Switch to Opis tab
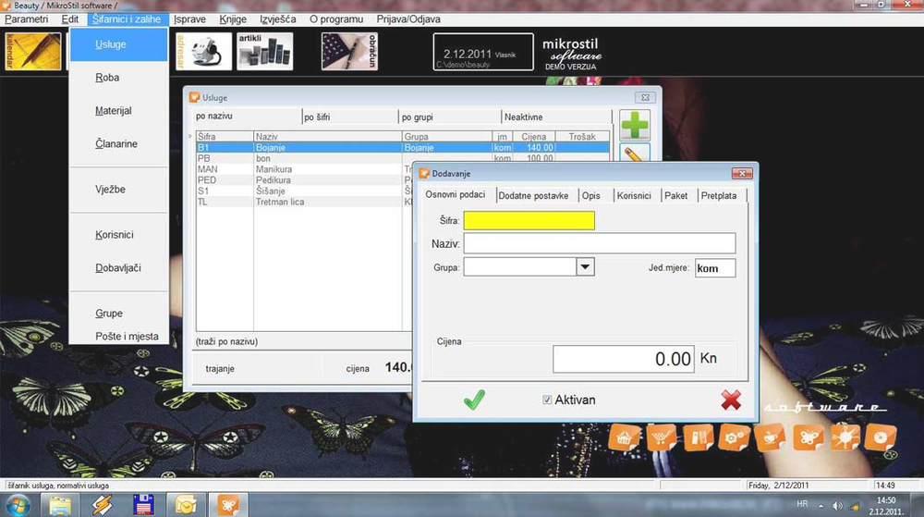The image size is (924, 517). pyautogui.click(x=591, y=196)
